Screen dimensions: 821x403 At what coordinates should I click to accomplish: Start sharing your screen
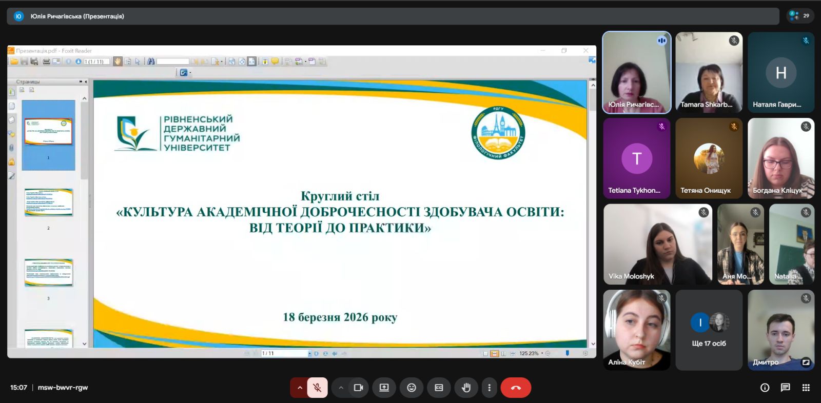[384, 388]
